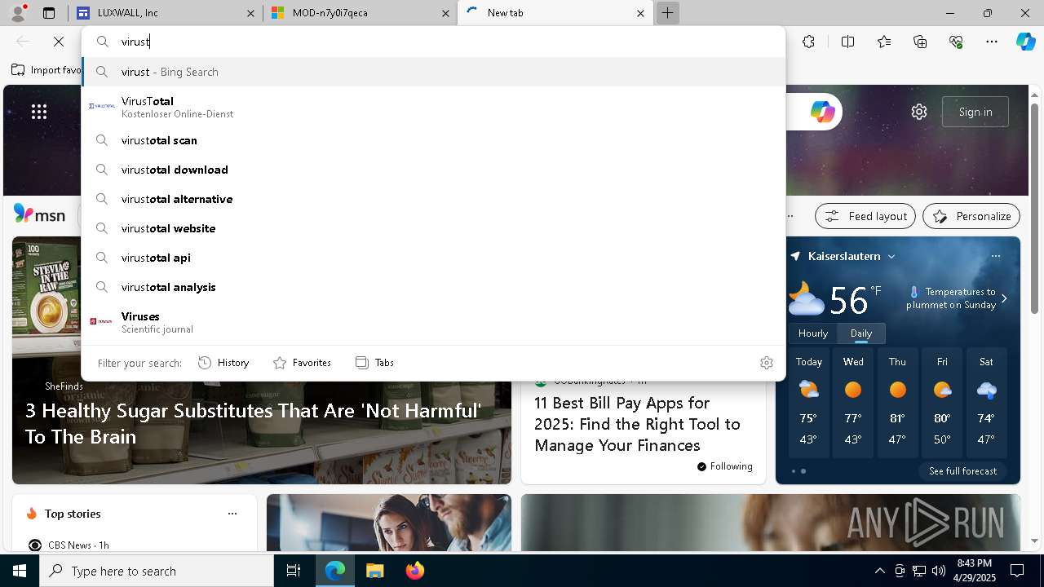This screenshot has height=587, width=1044.
Task: Choose 'virustotal download' suggestion
Action: point(434,170)
